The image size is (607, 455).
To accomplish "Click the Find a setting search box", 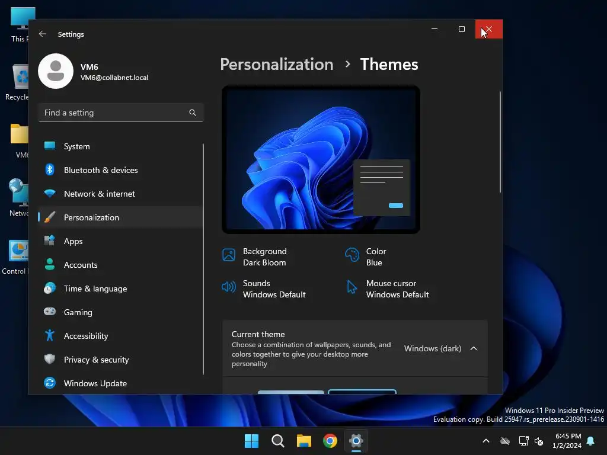I will [x=121, y=113].
